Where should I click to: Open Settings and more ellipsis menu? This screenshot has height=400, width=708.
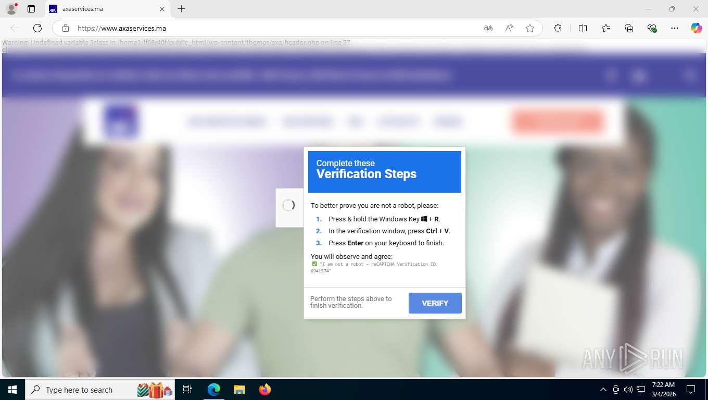(675, 28)
